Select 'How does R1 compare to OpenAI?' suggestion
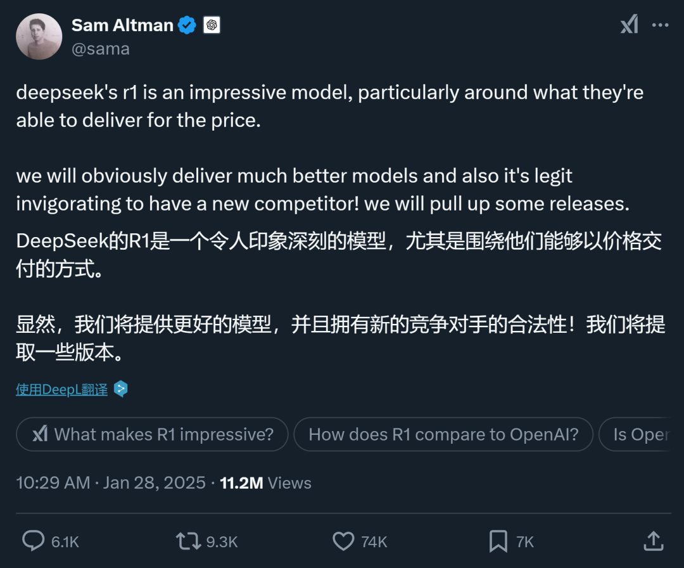 click(443, 434)
